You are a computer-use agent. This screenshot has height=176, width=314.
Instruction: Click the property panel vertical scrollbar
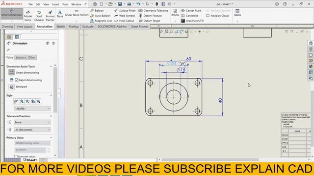(x=55, y=90)
